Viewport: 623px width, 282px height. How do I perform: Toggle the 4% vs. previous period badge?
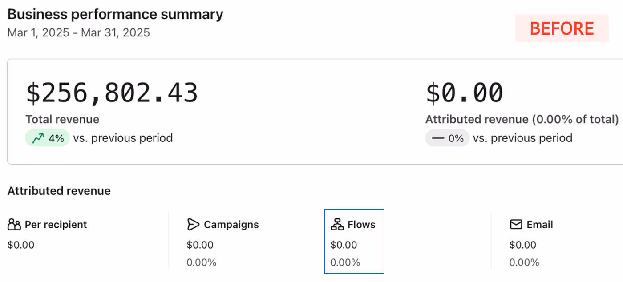47,138
